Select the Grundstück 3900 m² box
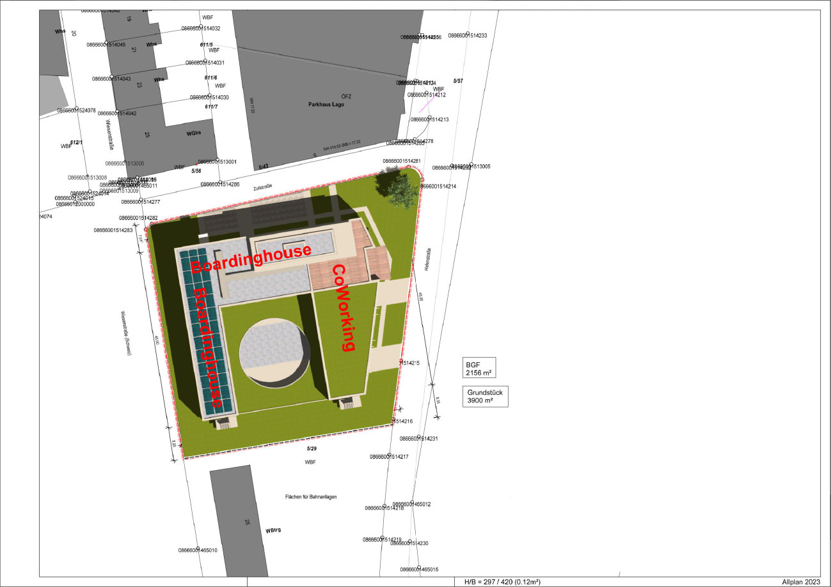Viewport: 831px width, 587px height. coord(486,397)
